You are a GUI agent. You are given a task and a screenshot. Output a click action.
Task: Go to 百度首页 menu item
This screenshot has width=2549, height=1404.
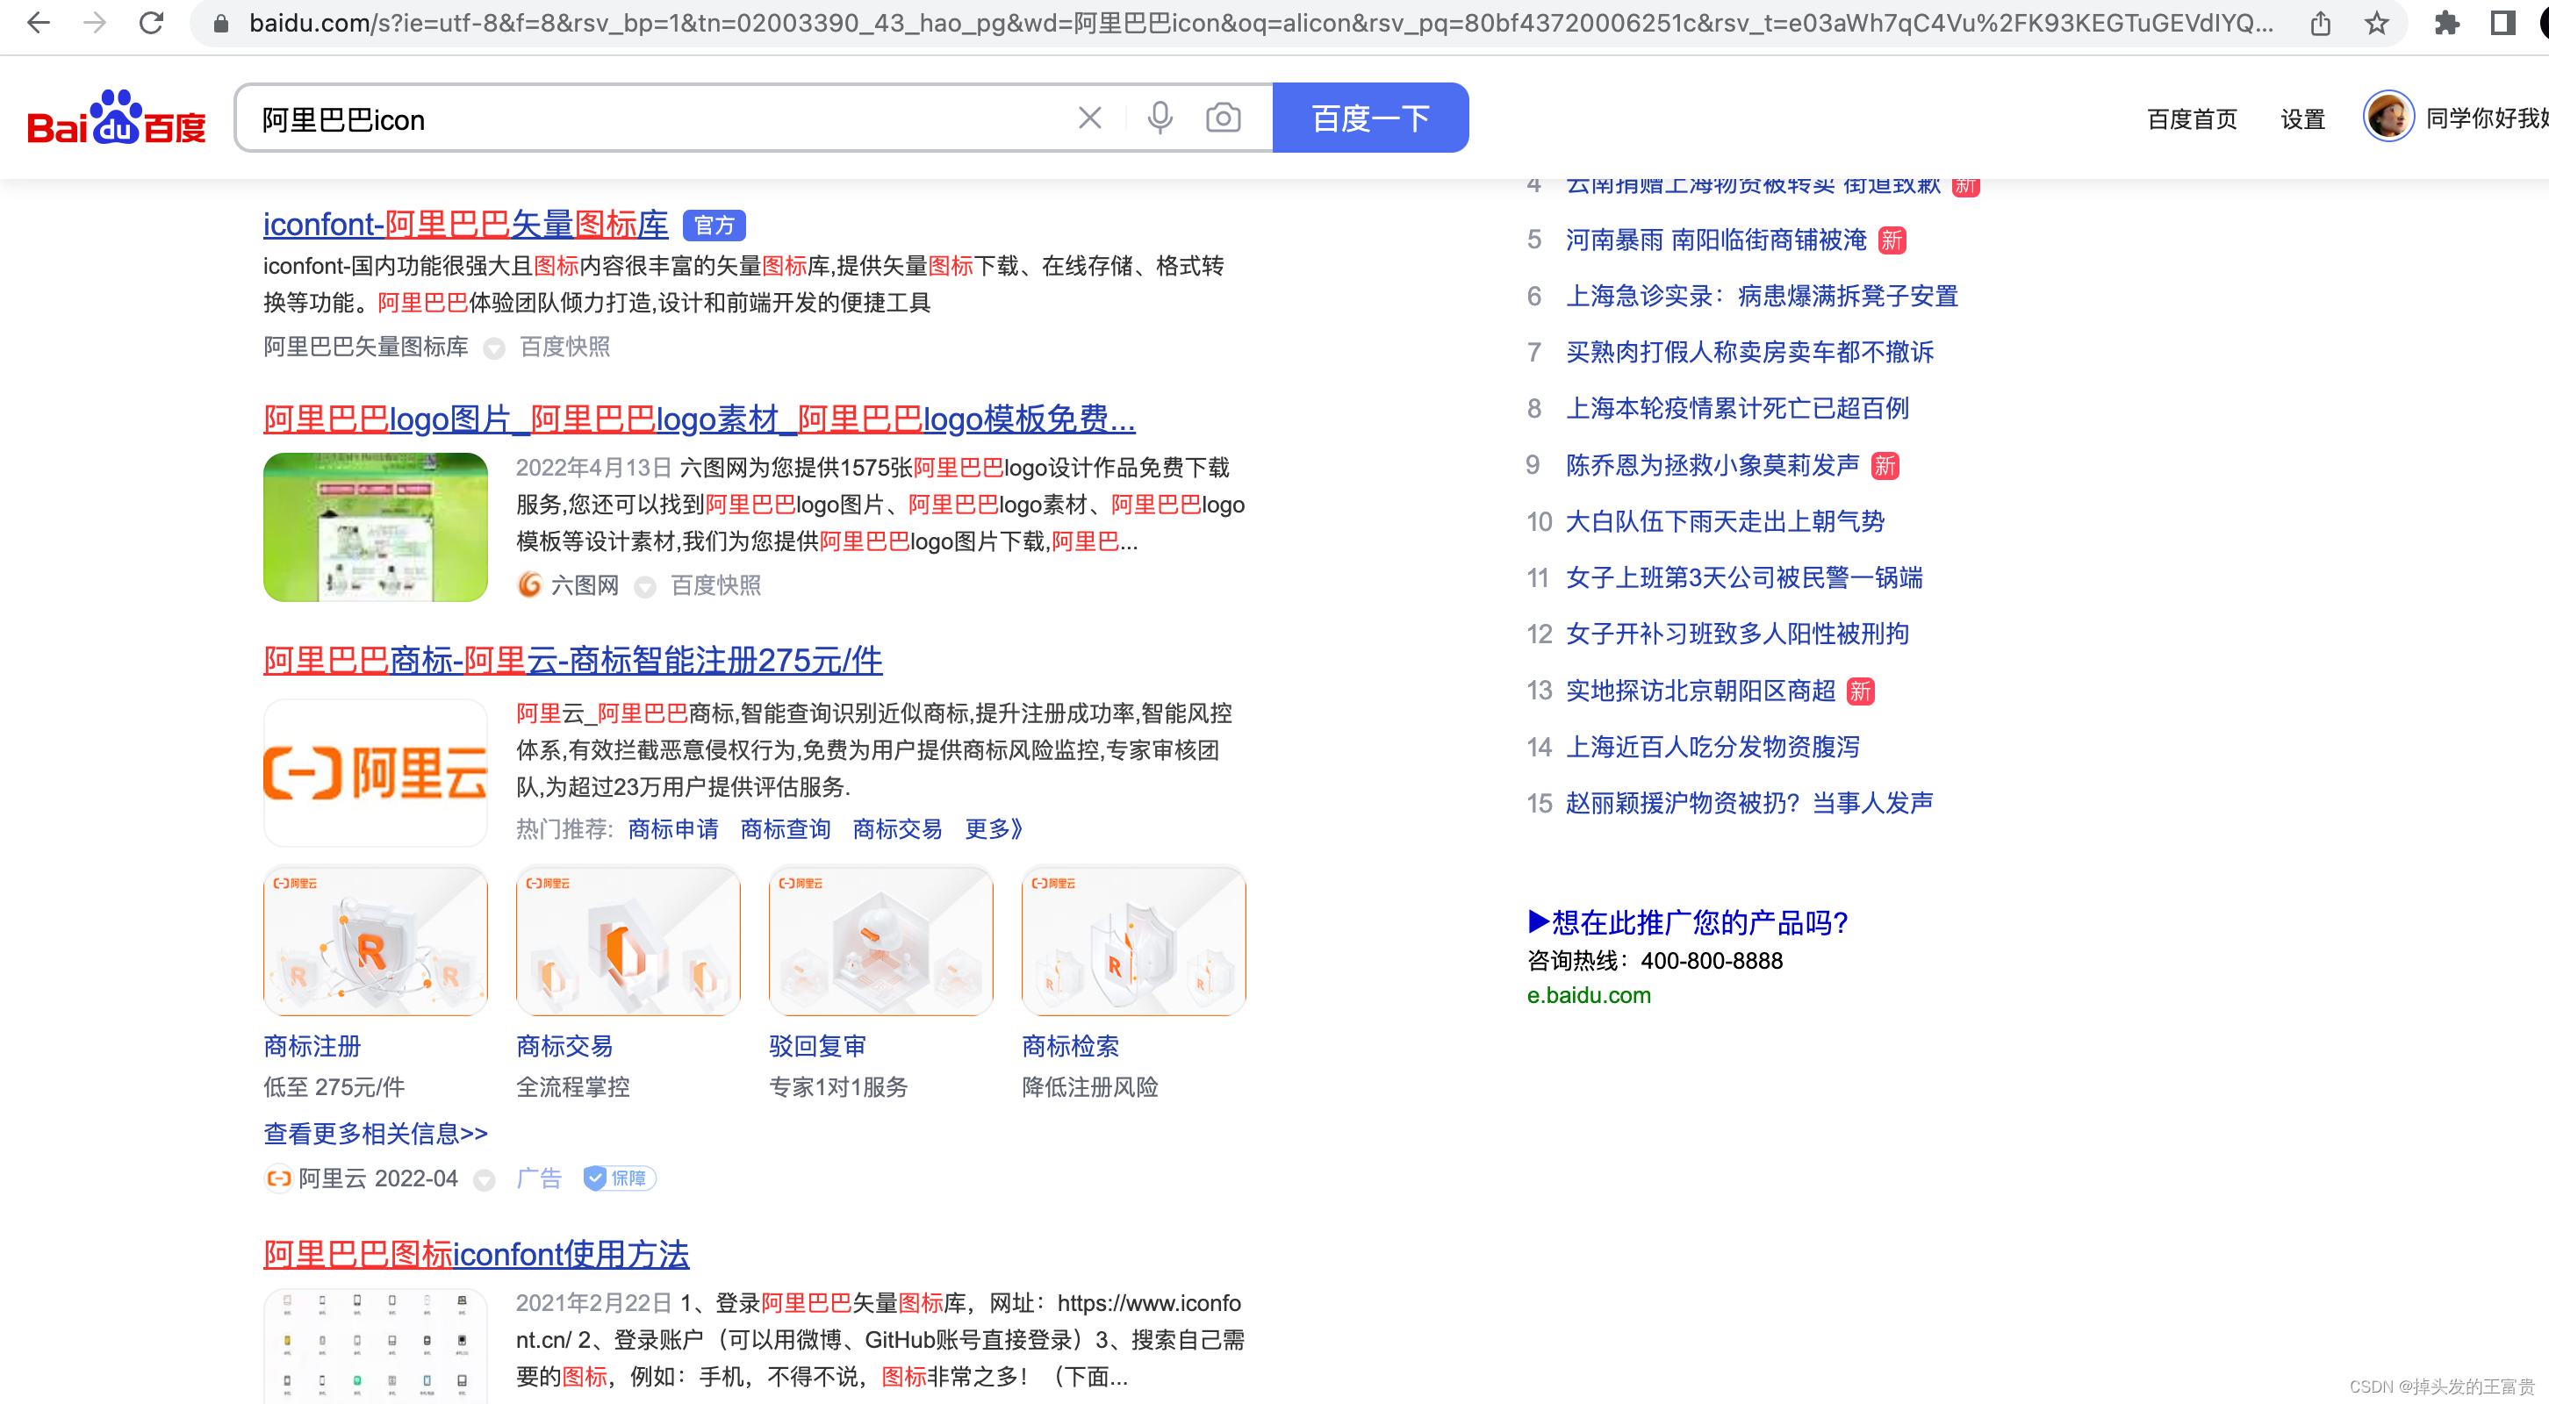coord(2192,118)
